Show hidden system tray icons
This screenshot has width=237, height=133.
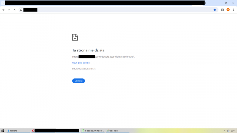click(224, 131)
